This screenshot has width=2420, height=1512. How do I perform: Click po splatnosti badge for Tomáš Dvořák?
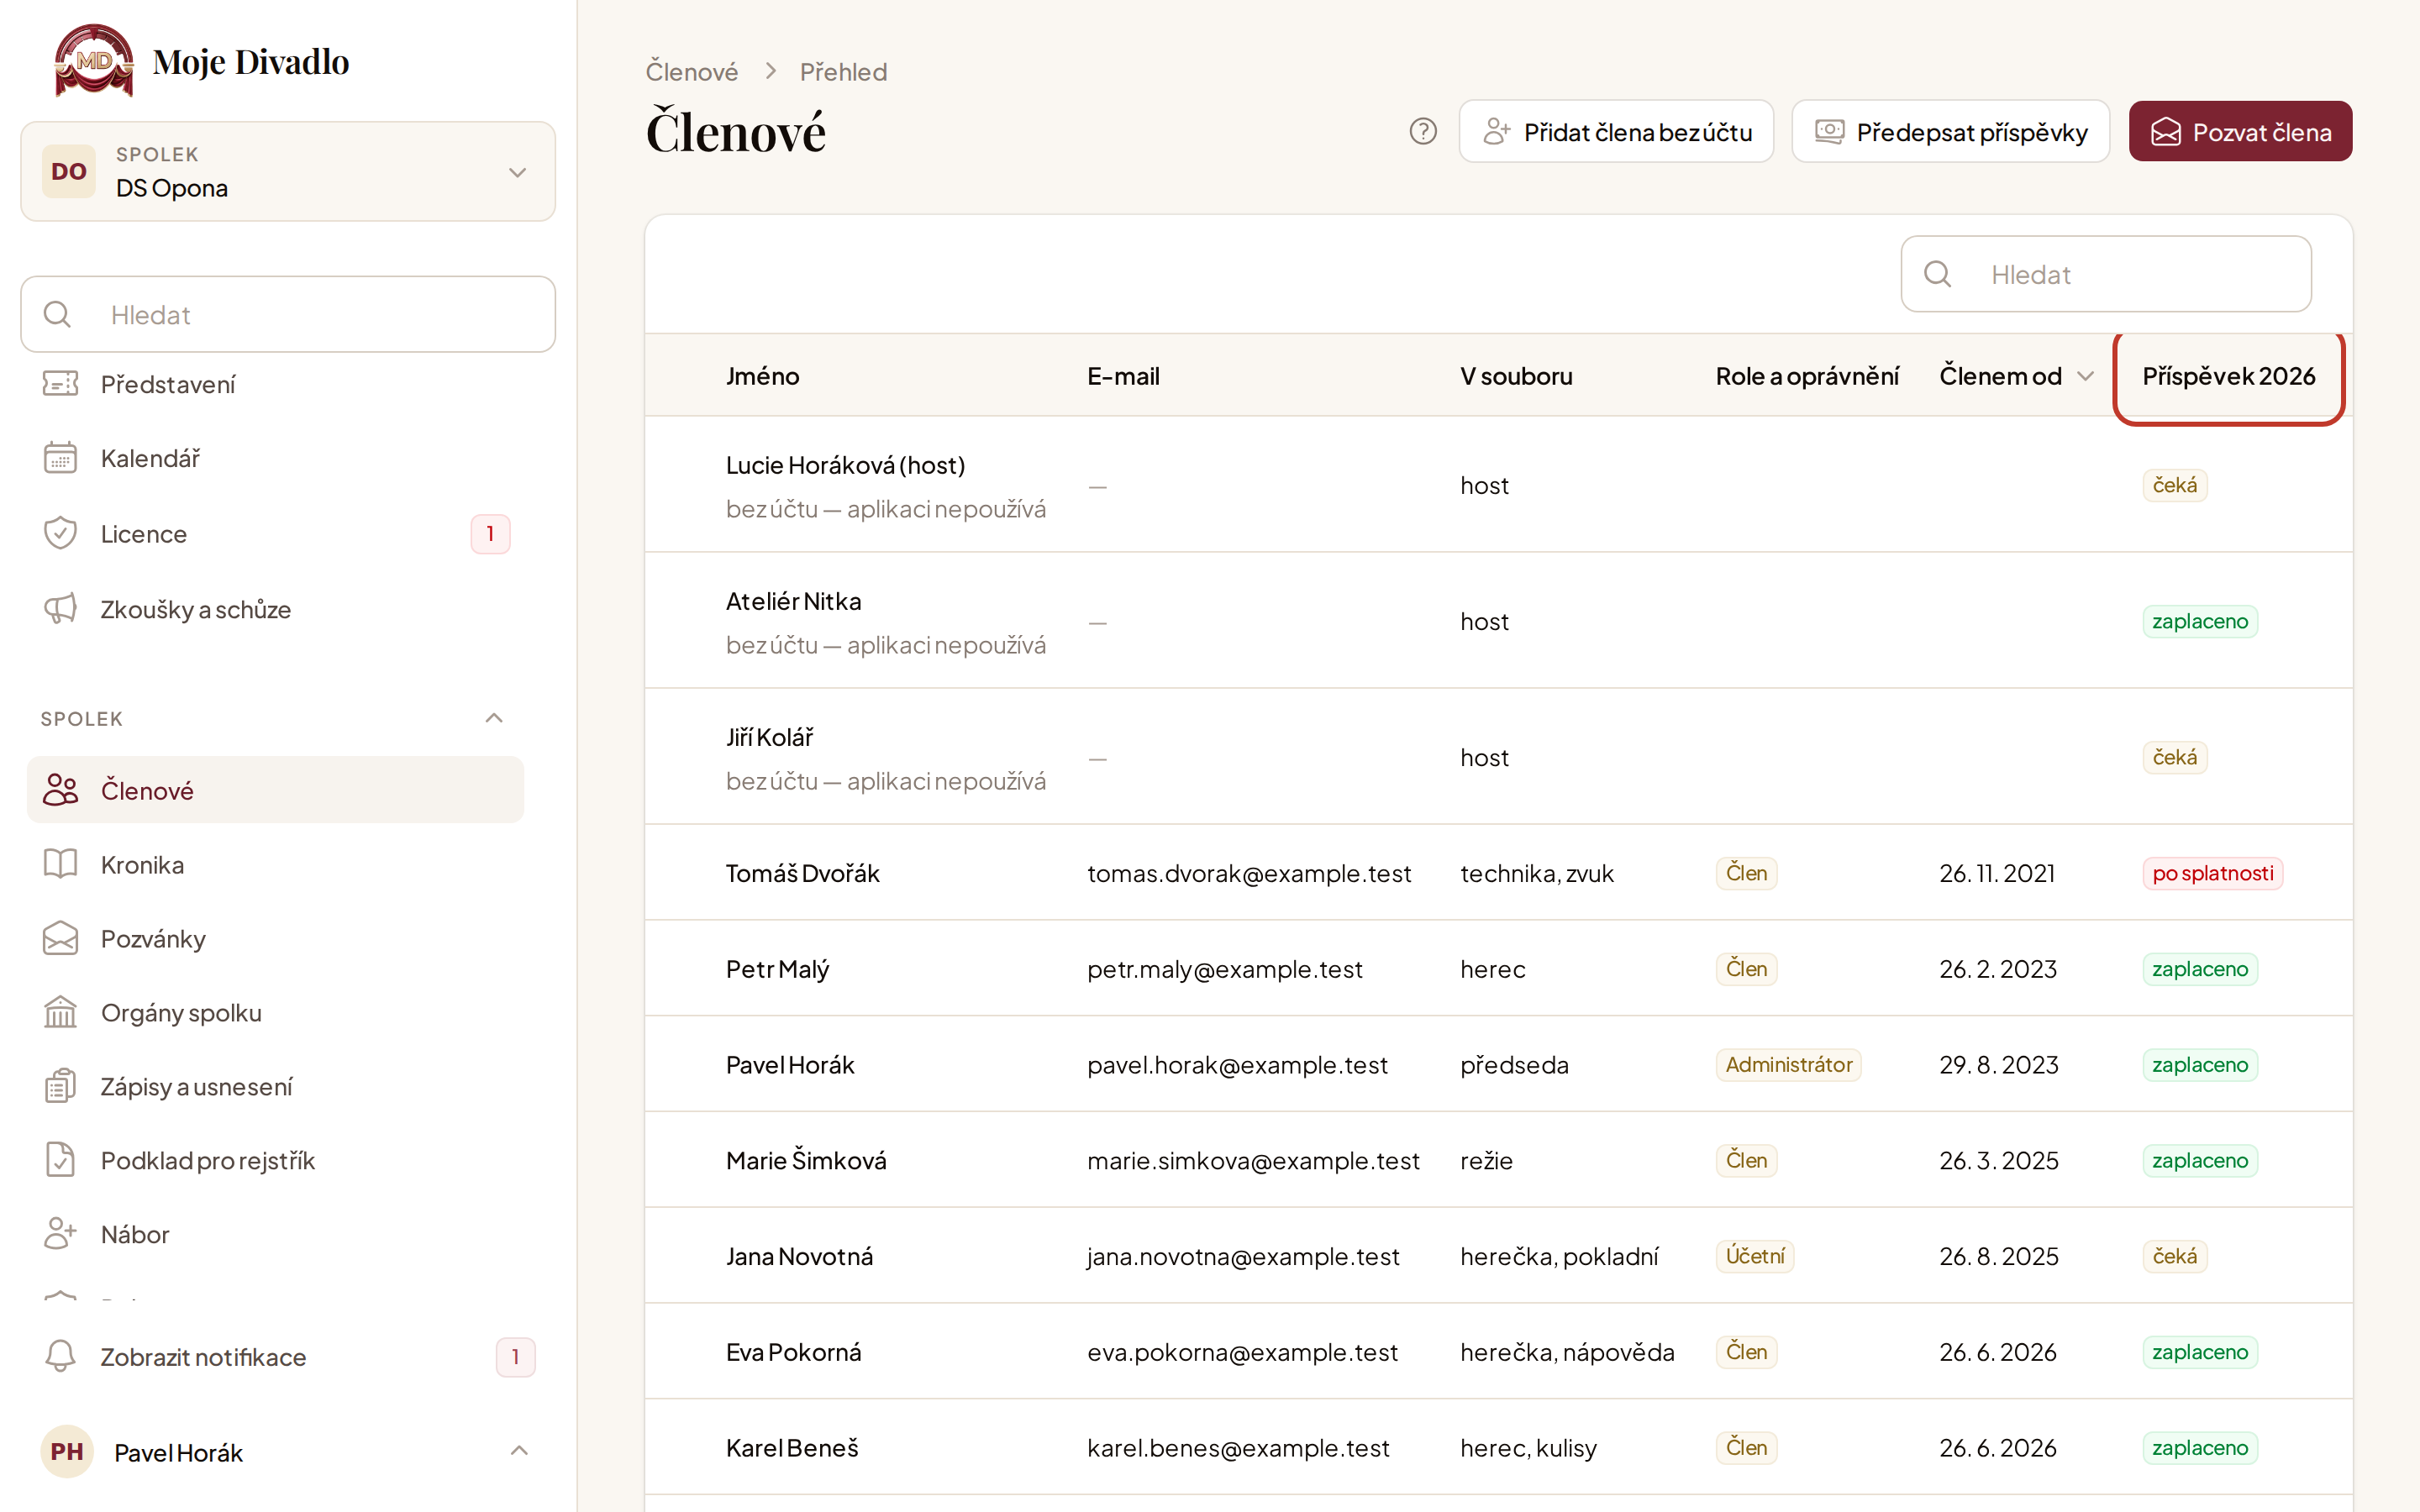2212,873
